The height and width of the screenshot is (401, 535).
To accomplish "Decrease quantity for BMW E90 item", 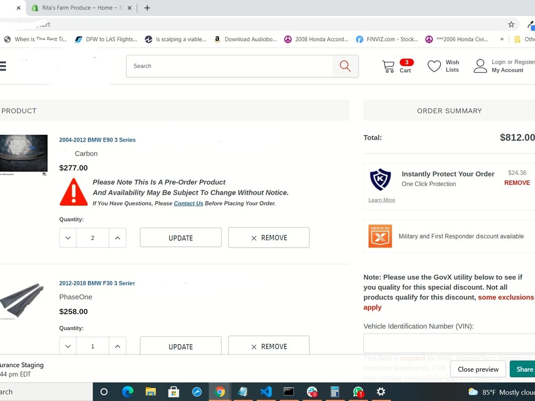I will click(68, 238).
